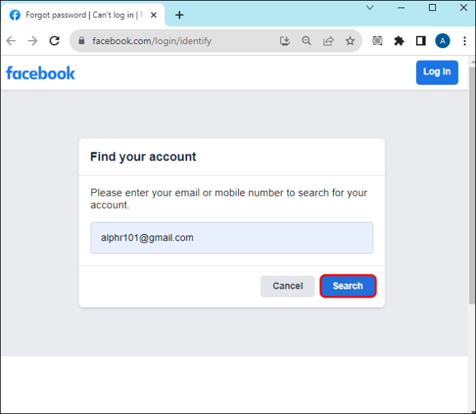The width and height of the screenshot is (476, 414).
Task: Click the lock icon in address bar
Action: pos(81,41)
